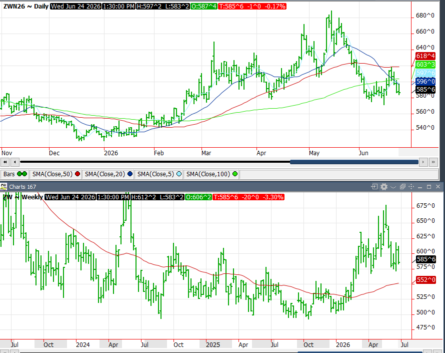Click the stacked windows icon in Charts 167
This screenshot has height=353, width=445.
pyautogui.click(x=402, y=187)
